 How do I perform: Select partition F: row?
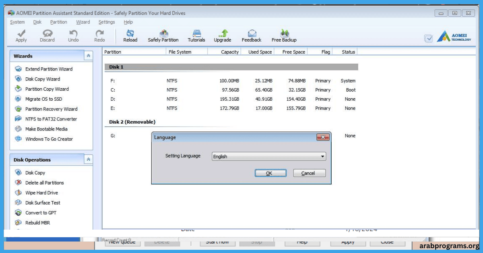point(231,81)
